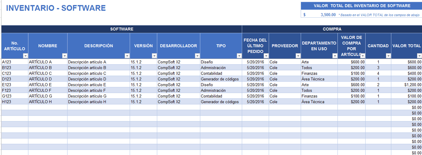
Task: Open the PROVEEDOR column filter dropdown
Action: (x=298, y=56)
